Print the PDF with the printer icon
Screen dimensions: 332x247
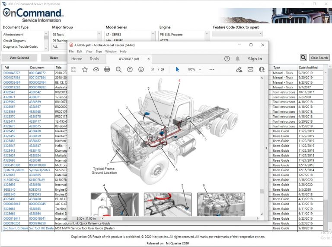click(107, 69)
